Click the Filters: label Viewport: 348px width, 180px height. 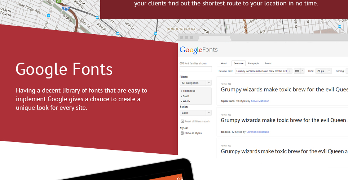[x=184, y=77]
